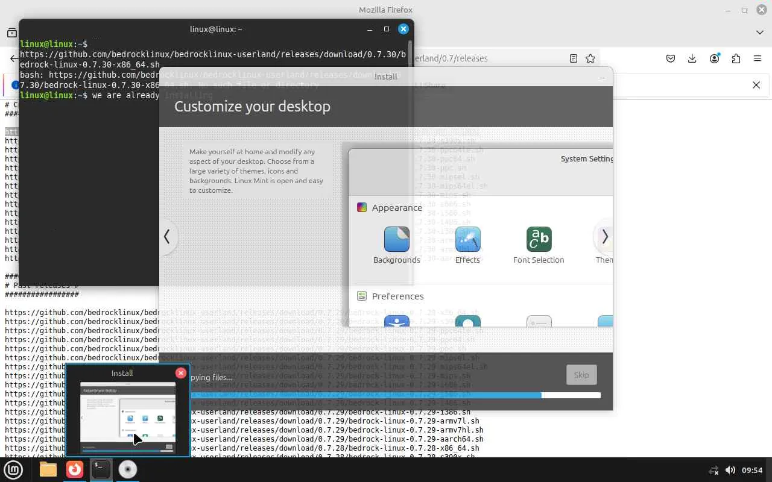Expand the Firefox list all tabs dropdown
Screen dimensions: 772x482
click(x=759, y=32)
